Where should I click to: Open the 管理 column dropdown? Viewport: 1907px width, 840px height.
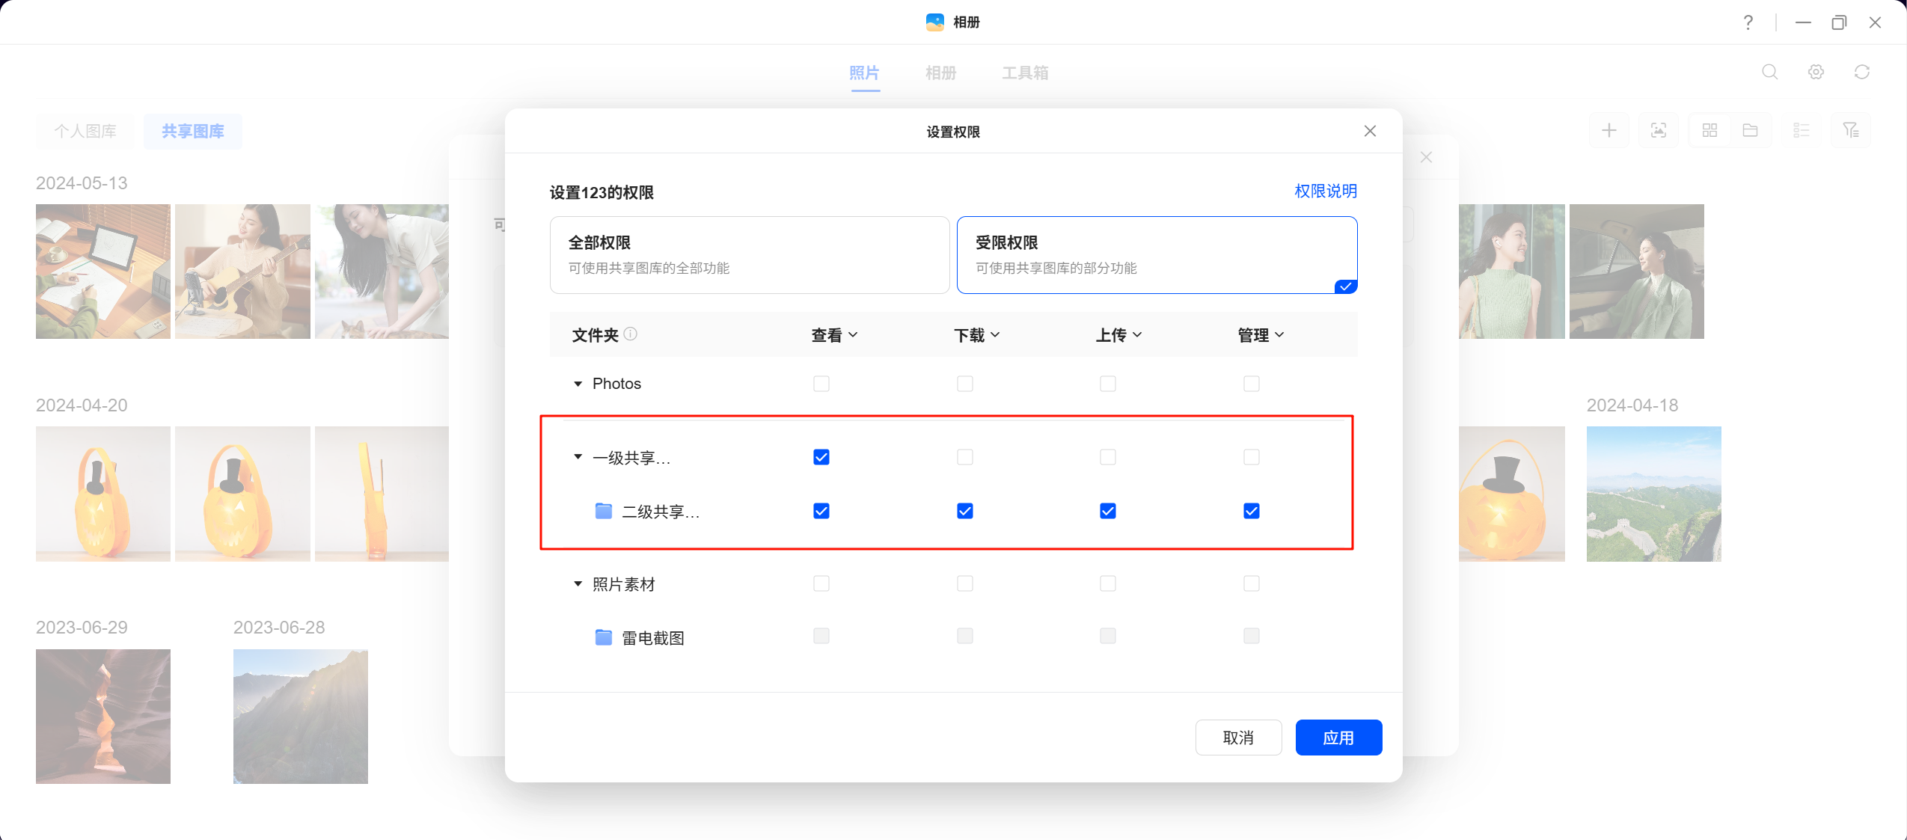tap(1261, 335)
